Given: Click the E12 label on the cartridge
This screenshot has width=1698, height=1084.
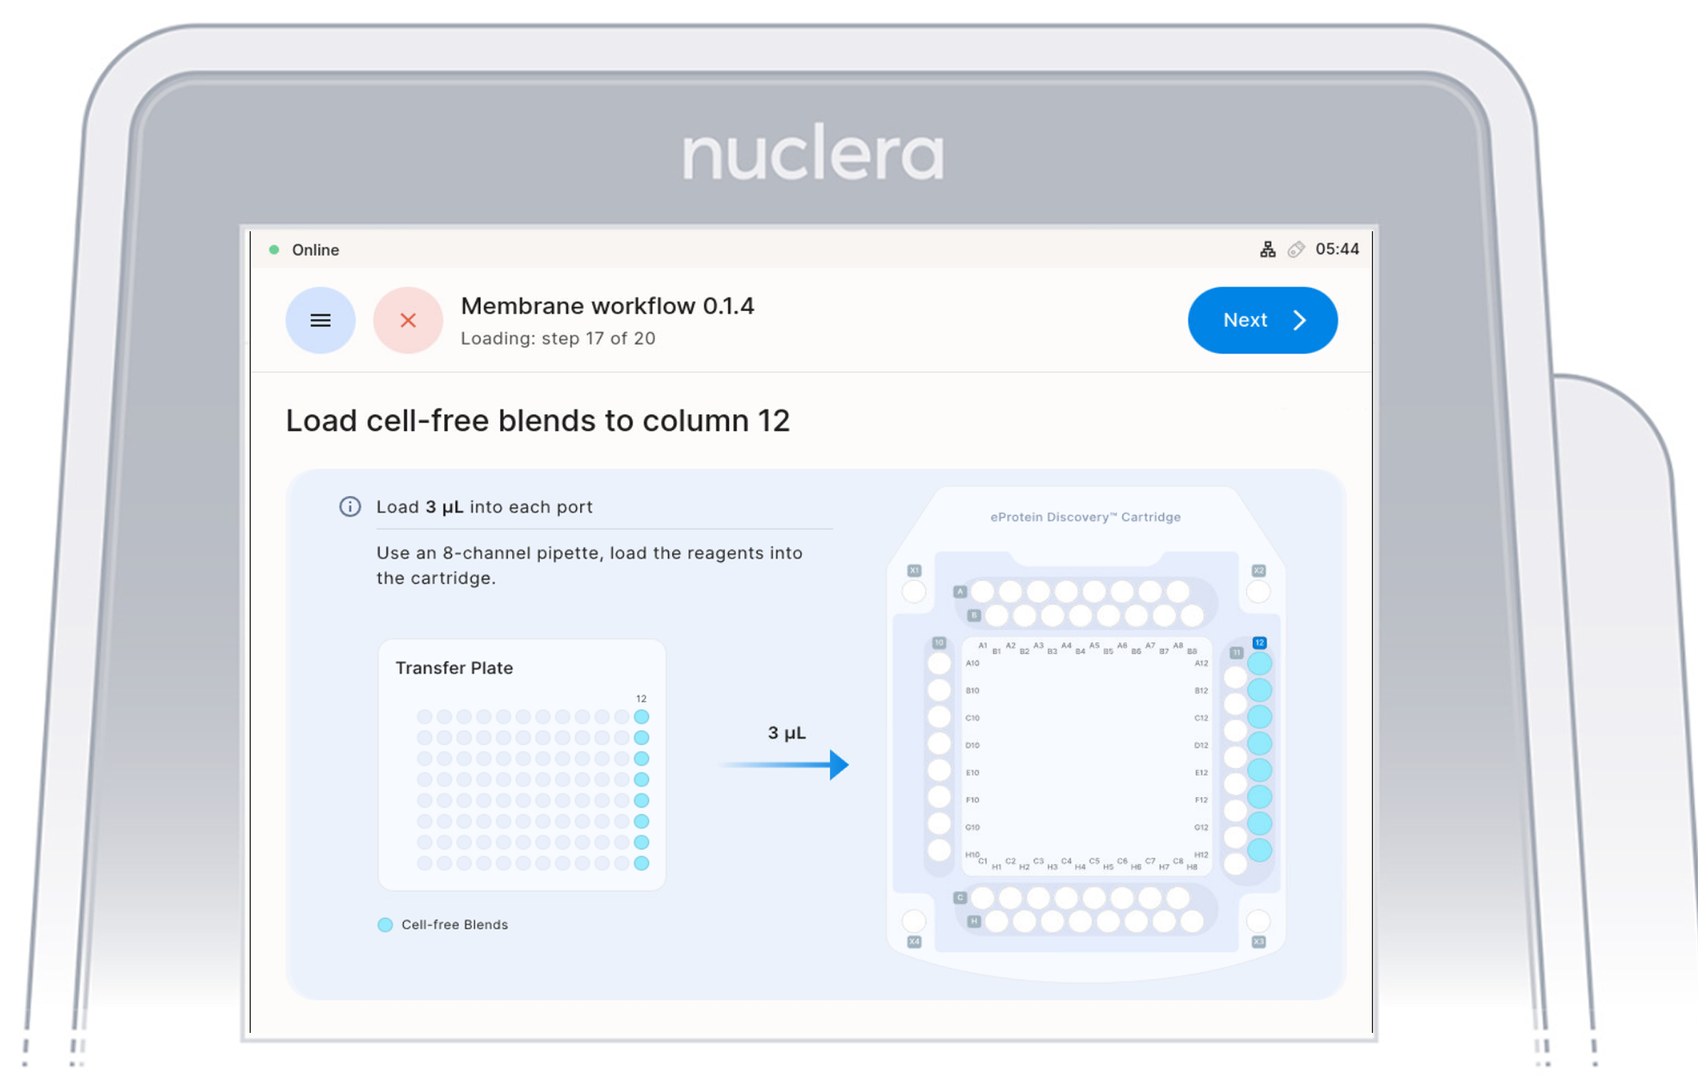Looking at the screenshot, I should tap(1201, 773).
